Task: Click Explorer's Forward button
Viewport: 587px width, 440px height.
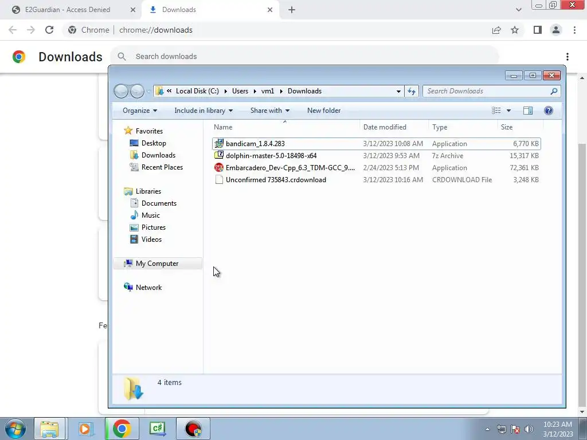Action: [x=137, y=91]
